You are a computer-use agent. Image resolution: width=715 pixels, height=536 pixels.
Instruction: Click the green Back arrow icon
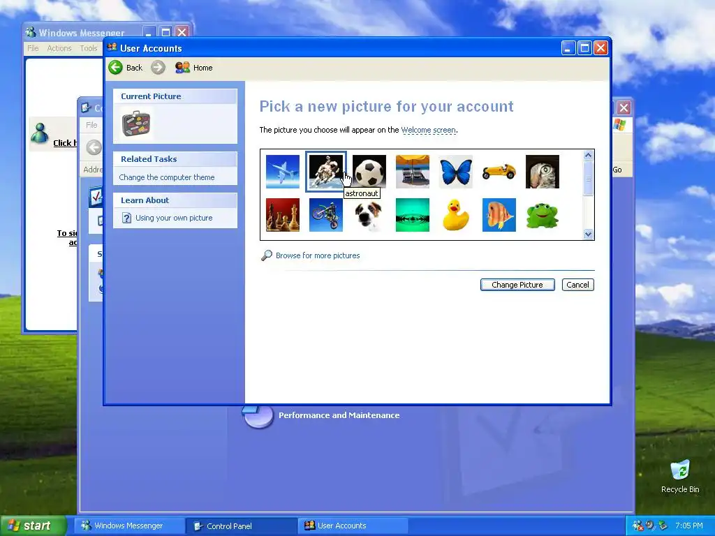pyautogui.click(x=116, y=68)
